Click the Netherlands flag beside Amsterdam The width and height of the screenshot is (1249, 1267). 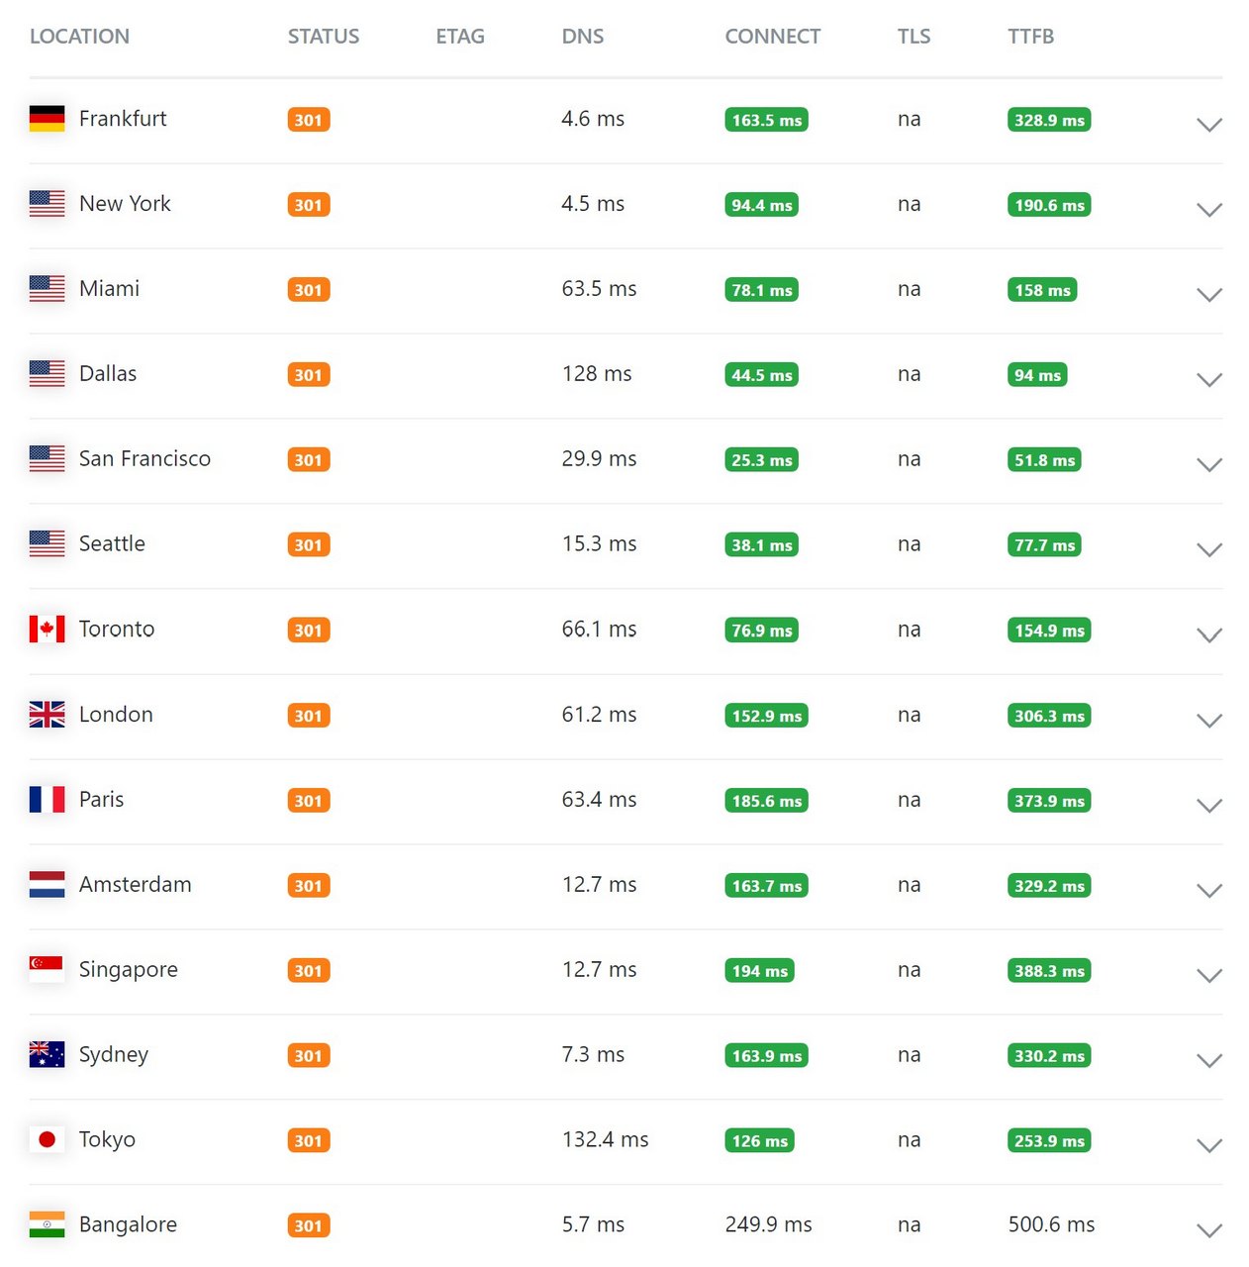coord(47,885)
